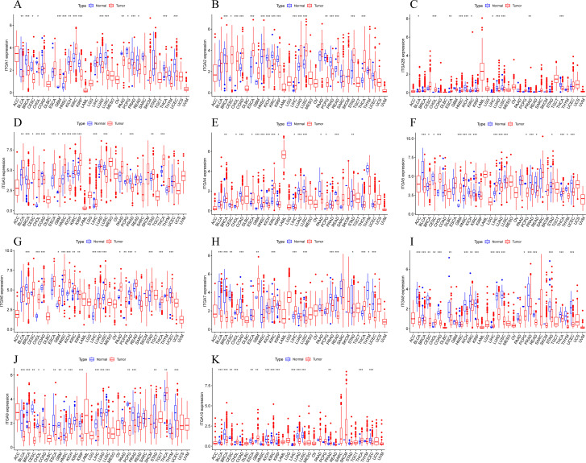Click the 'Type' legend title in panel K
This screenshot has height=463, width=586.
279,359
